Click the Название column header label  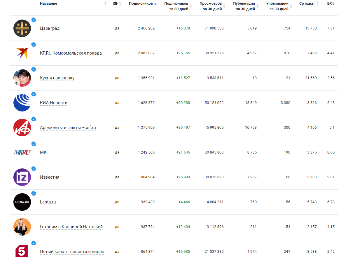pos(48,3)
